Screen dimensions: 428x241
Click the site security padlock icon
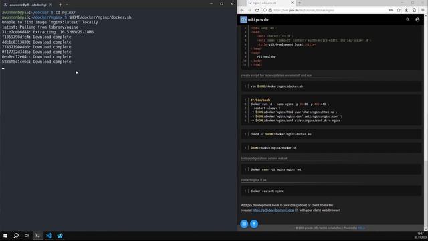tap(270, 10)
